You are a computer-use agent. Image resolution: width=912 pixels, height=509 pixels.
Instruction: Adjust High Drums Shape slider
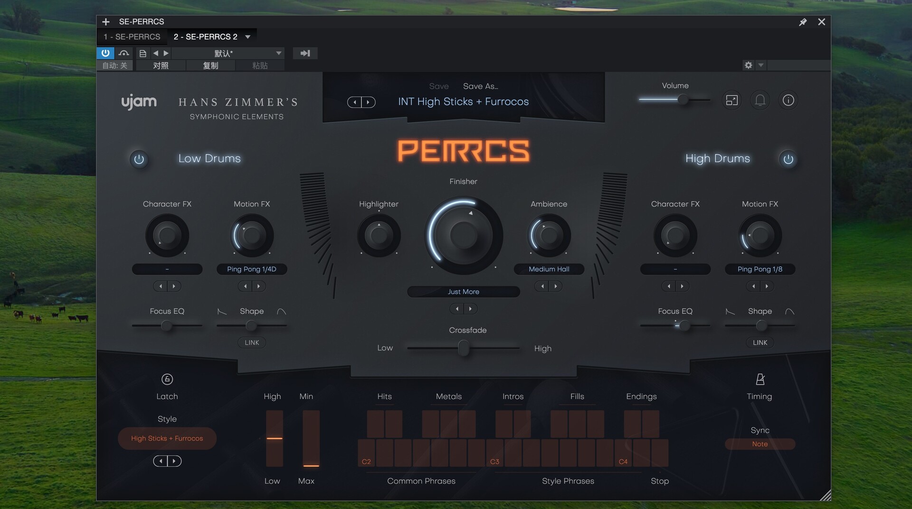pyautogui.click(x=761, y=325)
